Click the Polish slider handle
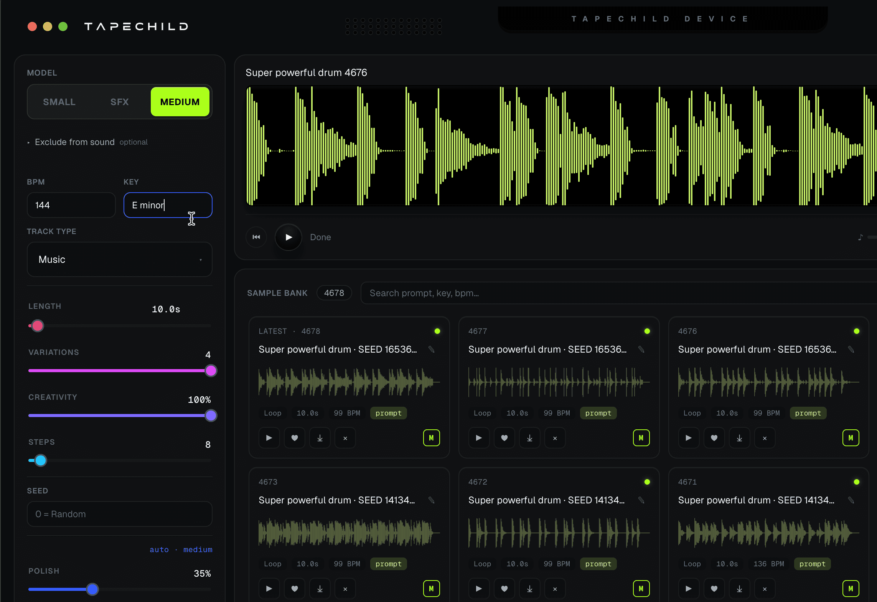 [92, 589]
